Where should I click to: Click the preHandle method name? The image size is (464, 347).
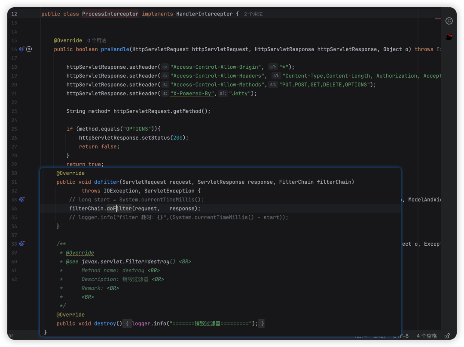[115, 49]
